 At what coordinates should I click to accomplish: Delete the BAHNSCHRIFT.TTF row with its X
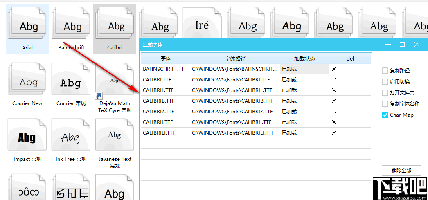point(334,69)
